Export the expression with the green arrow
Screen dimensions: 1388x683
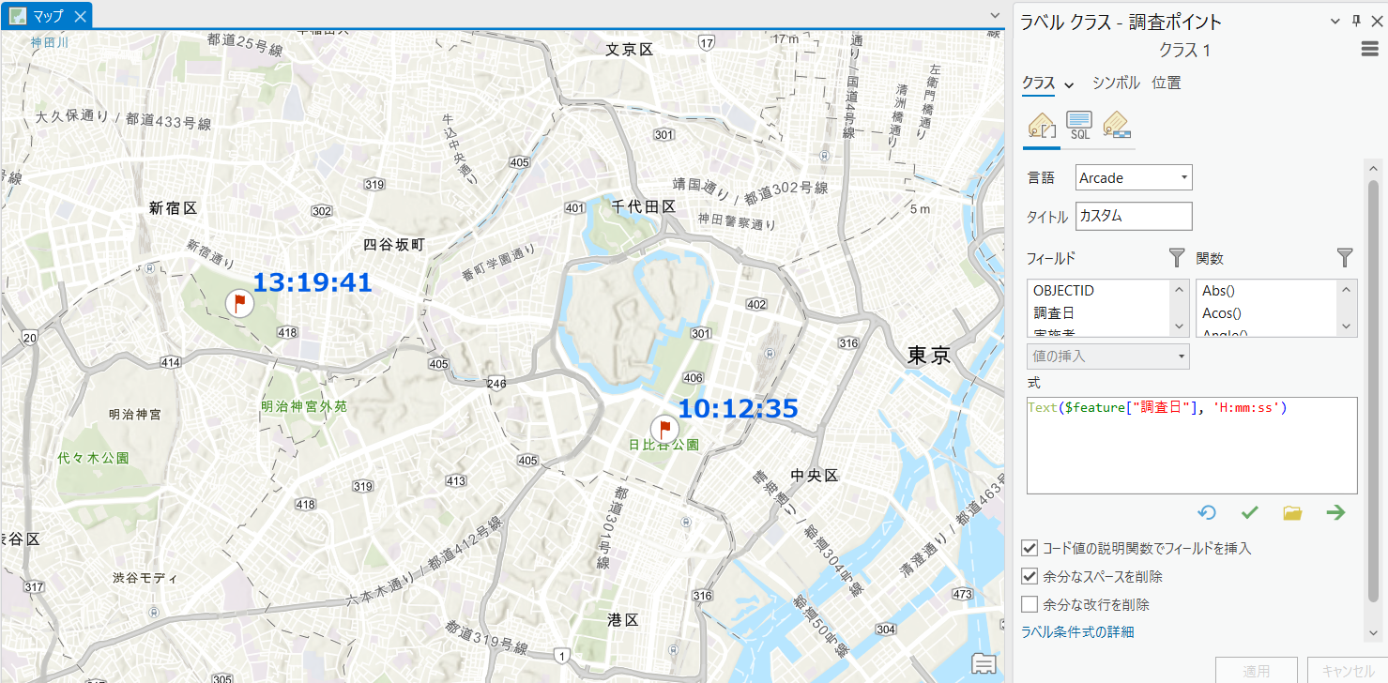(1335, 512)
